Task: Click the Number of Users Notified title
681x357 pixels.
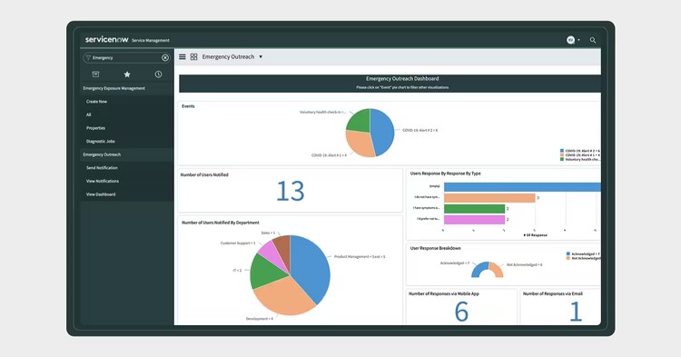Action: pyautogui.click(x=204, y=175)
